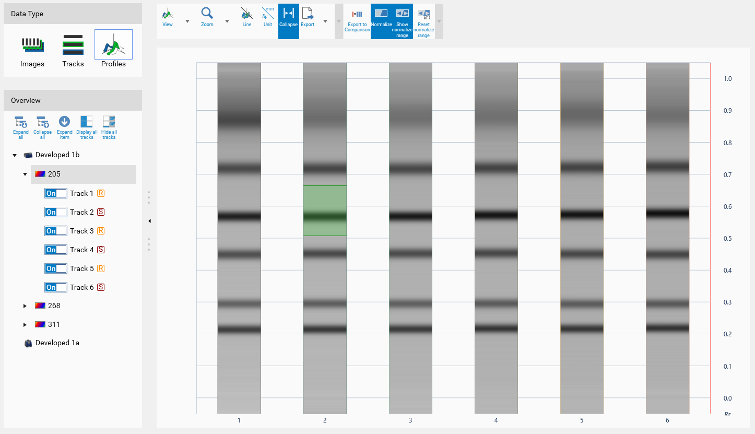Image resolution: width=755 pixels, height=434 pixels.
Task: Toggle off Track 1 switch
Action: tap(56, 193)
